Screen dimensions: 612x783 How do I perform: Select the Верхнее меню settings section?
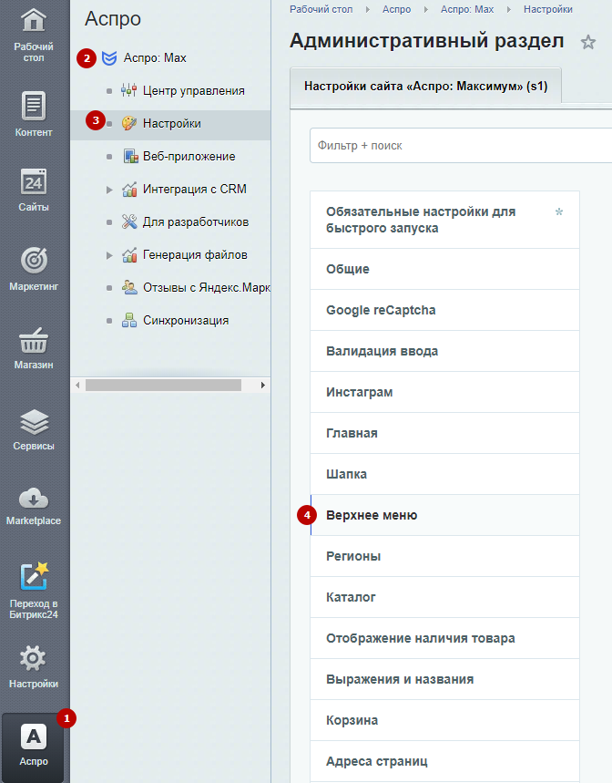pyautogui.click(x=444, y=515)
